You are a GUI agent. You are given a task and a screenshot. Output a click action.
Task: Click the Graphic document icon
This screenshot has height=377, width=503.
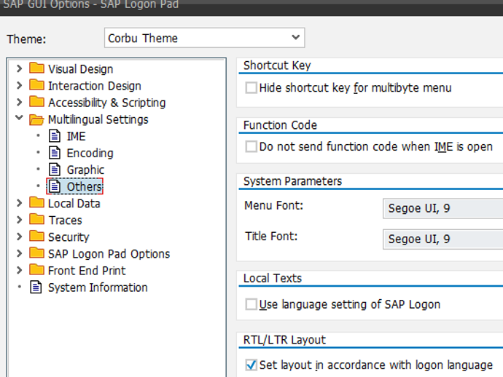coord(55,170)
